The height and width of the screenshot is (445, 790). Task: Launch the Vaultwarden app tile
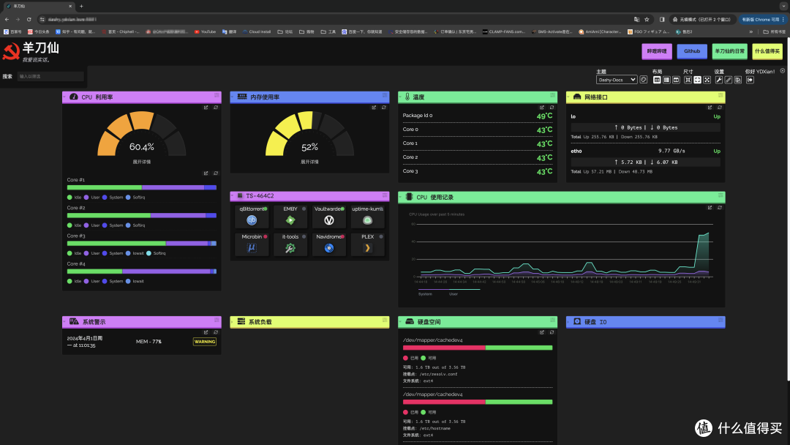click(x=329, y=216)
